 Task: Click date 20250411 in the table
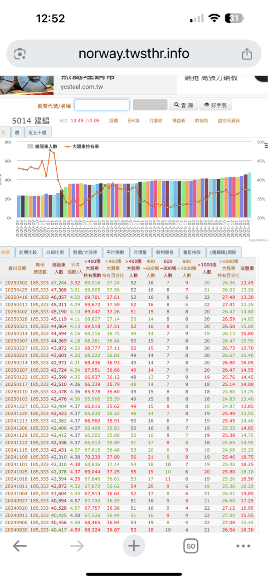(x=16, y=305)
